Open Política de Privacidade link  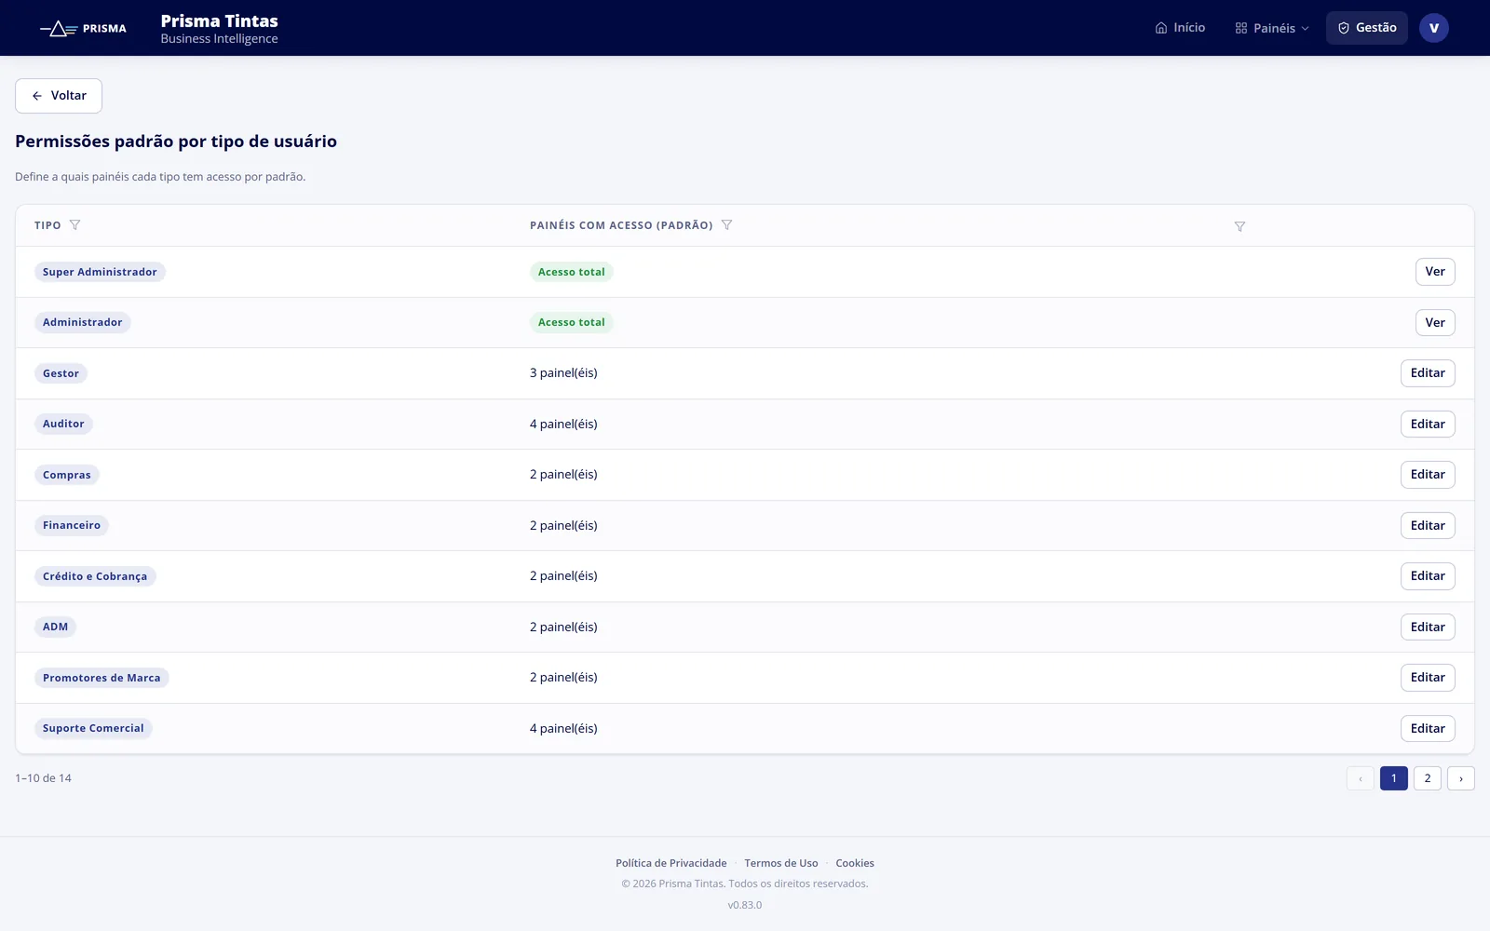670,863
